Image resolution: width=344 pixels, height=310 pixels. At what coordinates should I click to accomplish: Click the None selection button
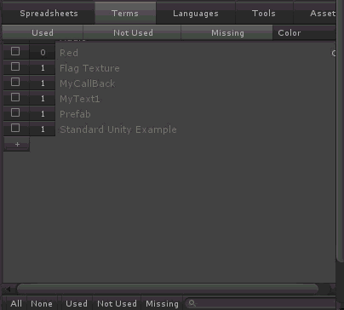[x=42, y=303]
